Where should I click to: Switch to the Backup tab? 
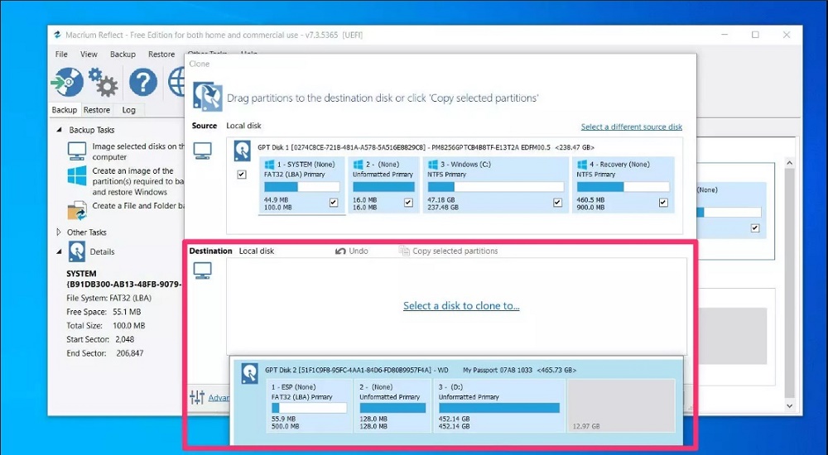(x=65, y=110)
